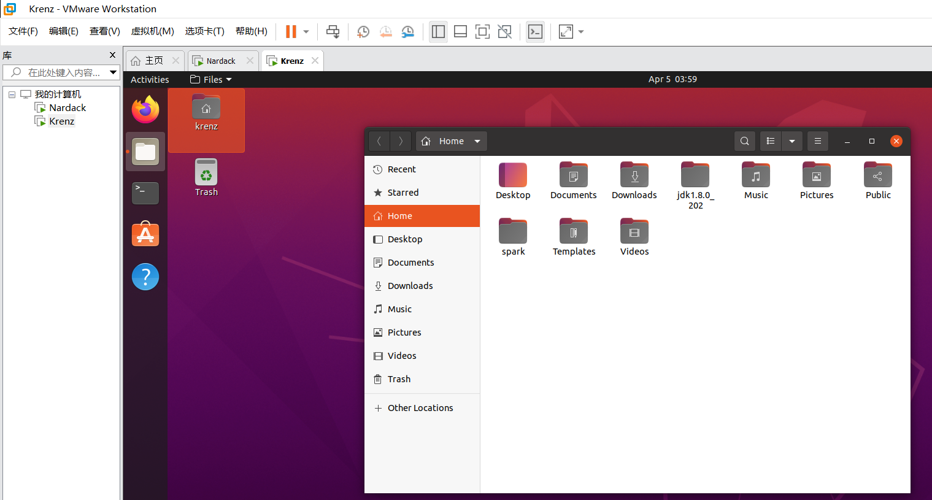Screen dimensions: 932x500
Task: Open view options dropdown in Files header
Action: pos(792,141)
